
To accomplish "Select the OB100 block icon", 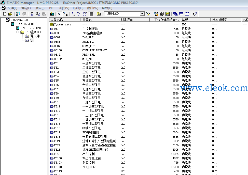I will point(52,50).
